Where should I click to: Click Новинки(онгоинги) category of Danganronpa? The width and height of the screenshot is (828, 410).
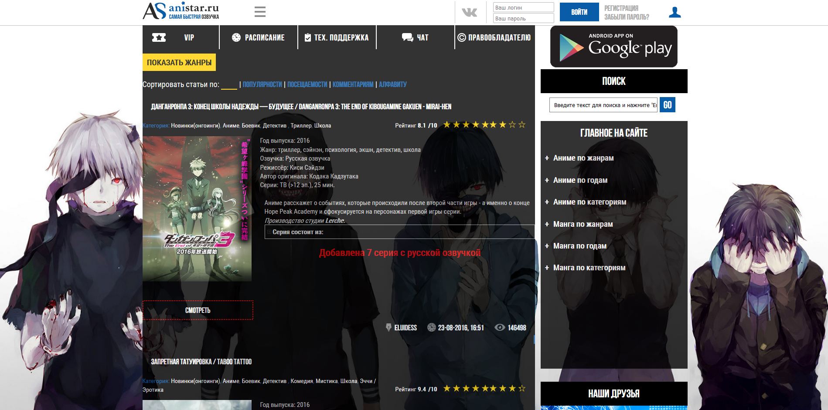click(195, 125)
